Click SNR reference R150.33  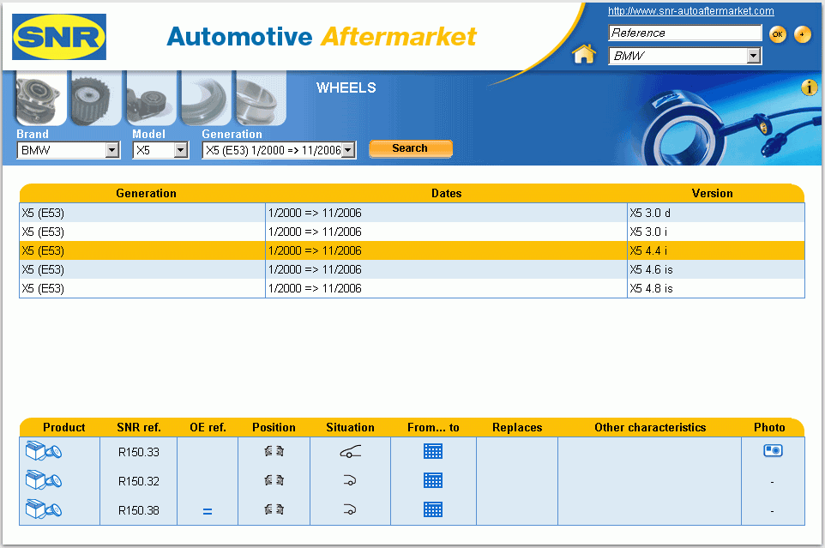click(139, 452)
